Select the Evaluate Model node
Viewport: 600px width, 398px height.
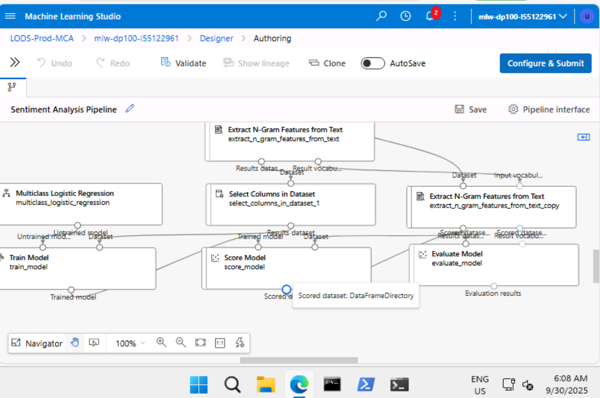pyautogui.click(x=494, y=265)
